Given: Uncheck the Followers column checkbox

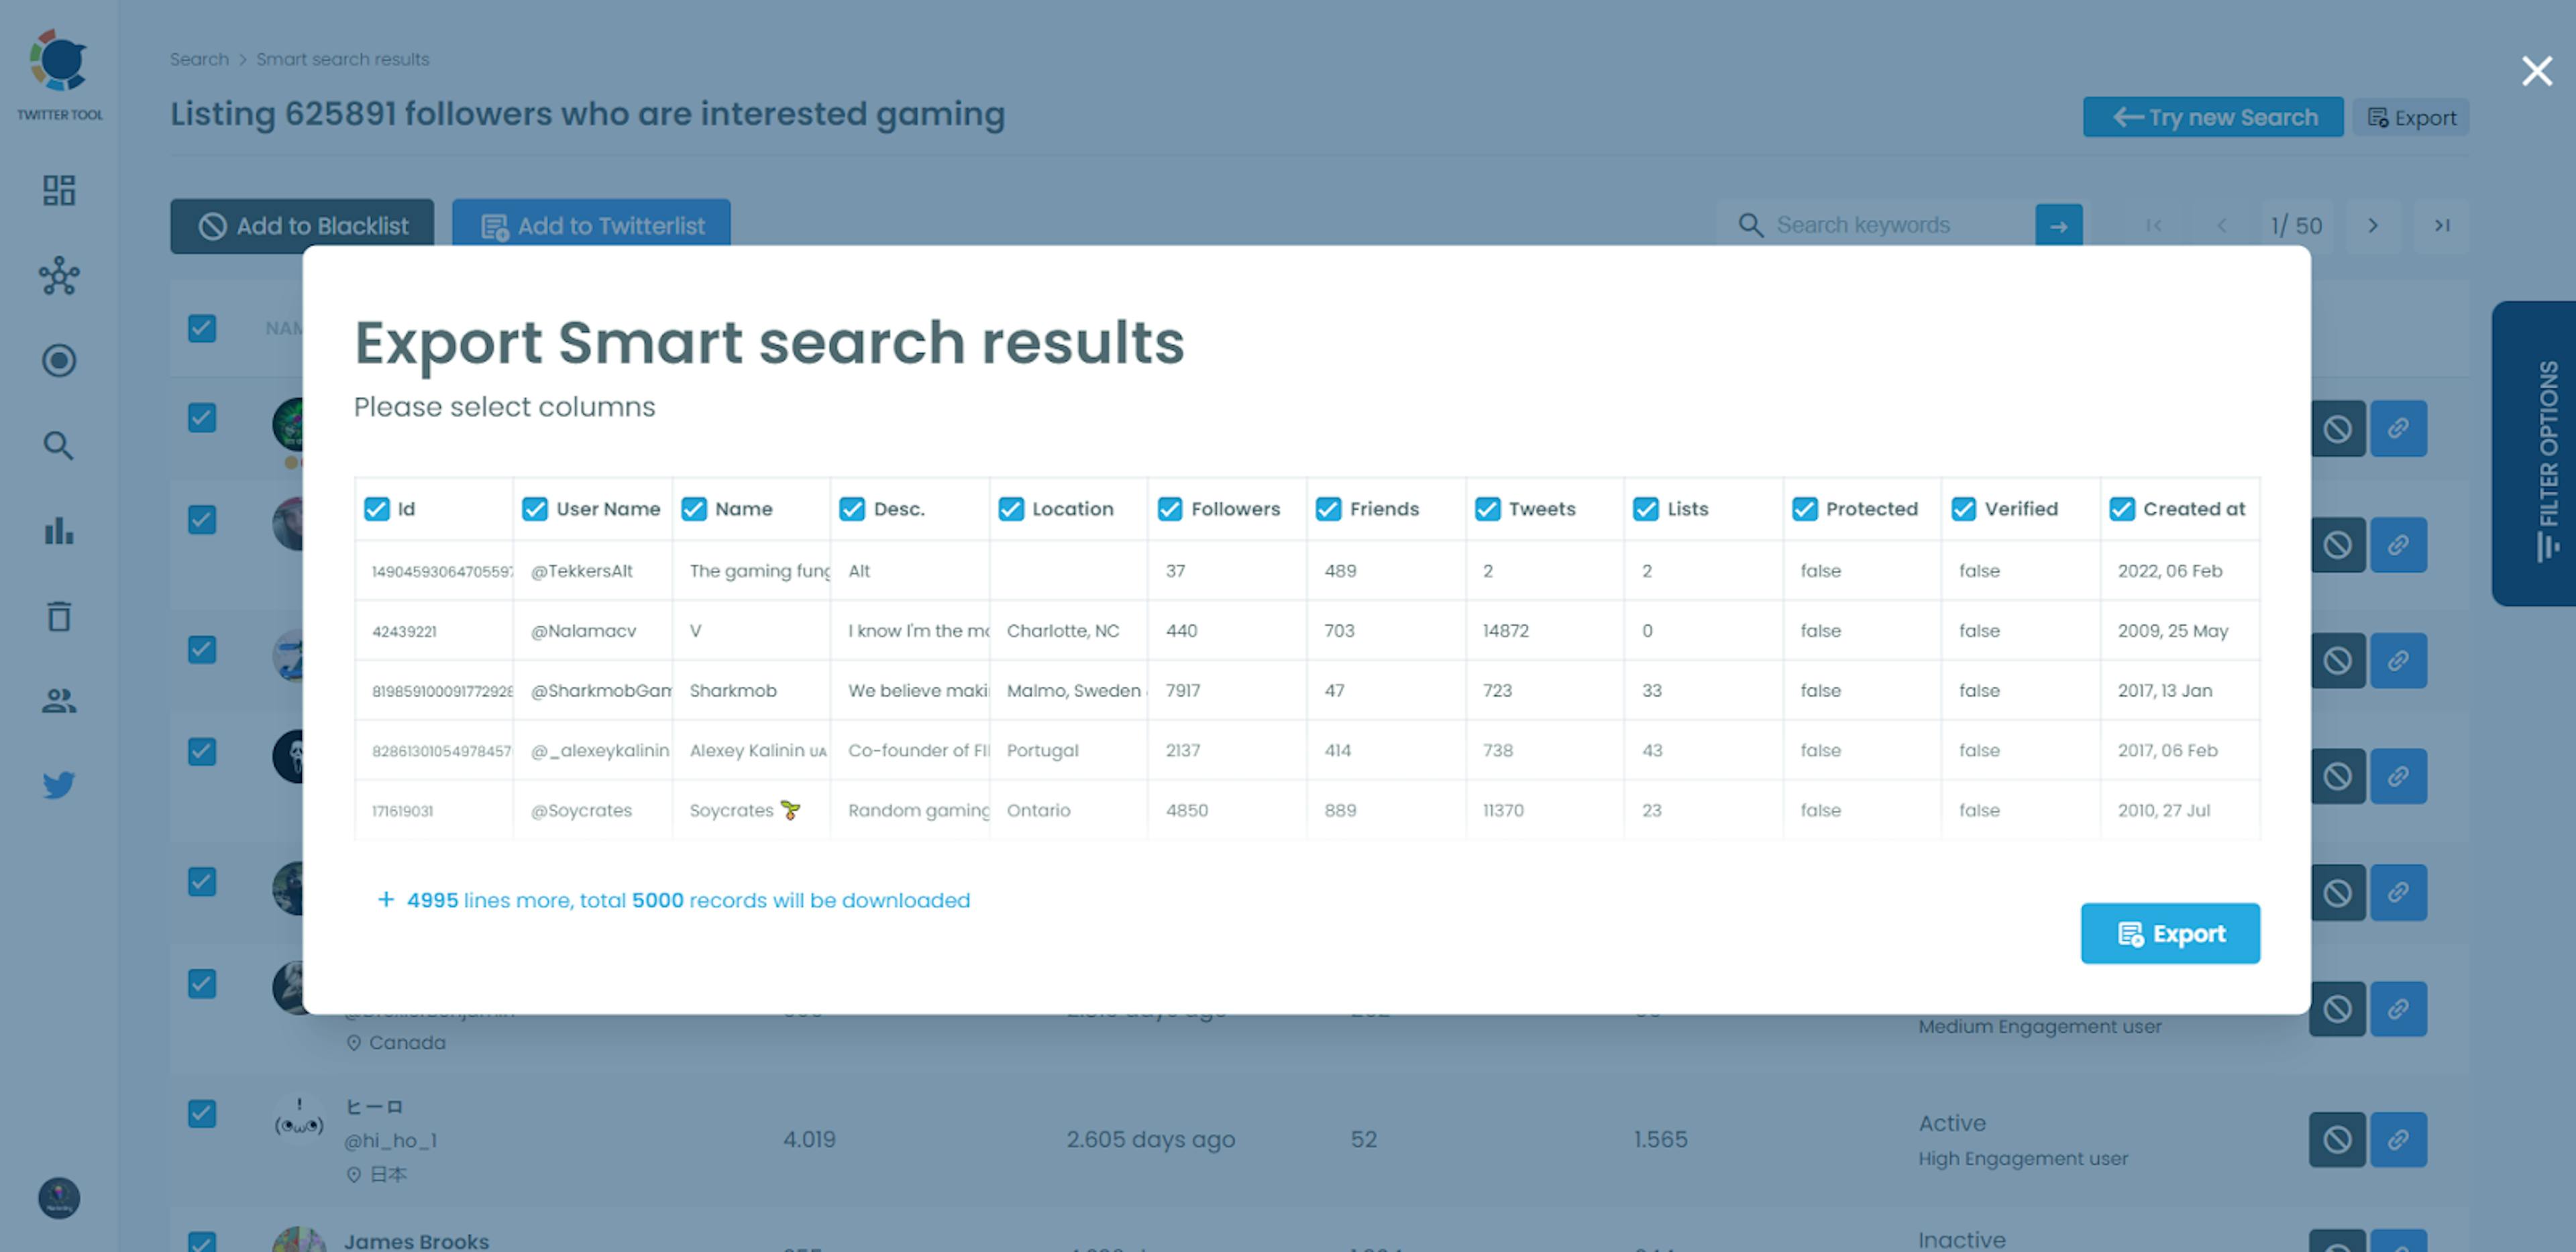Looking at the screenshot, I should (1170, 509).
